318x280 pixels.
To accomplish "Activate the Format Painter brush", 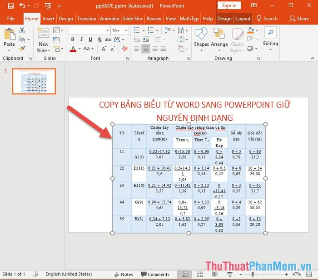I will [22, 49].
